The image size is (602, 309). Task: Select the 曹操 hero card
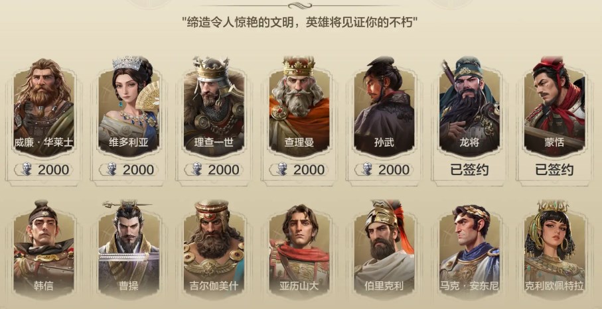129,249
